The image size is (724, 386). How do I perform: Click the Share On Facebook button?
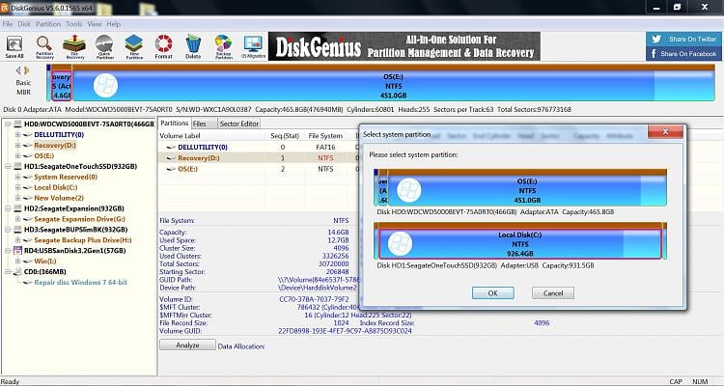click(x=683, y=54)
